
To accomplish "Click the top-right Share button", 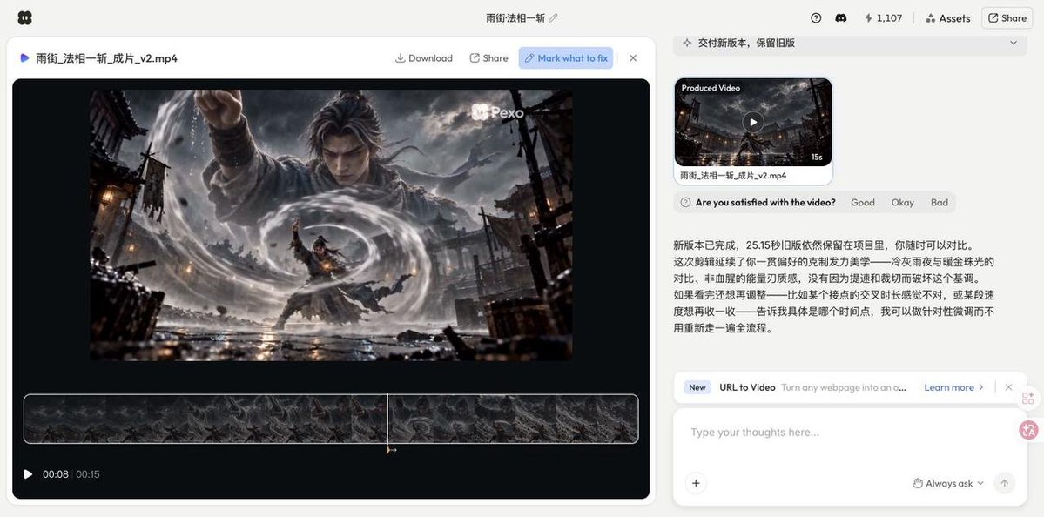I will coord(1007,18).
